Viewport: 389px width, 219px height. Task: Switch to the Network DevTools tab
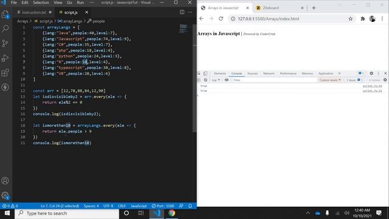pyautogui.click(x=269, y=74)
